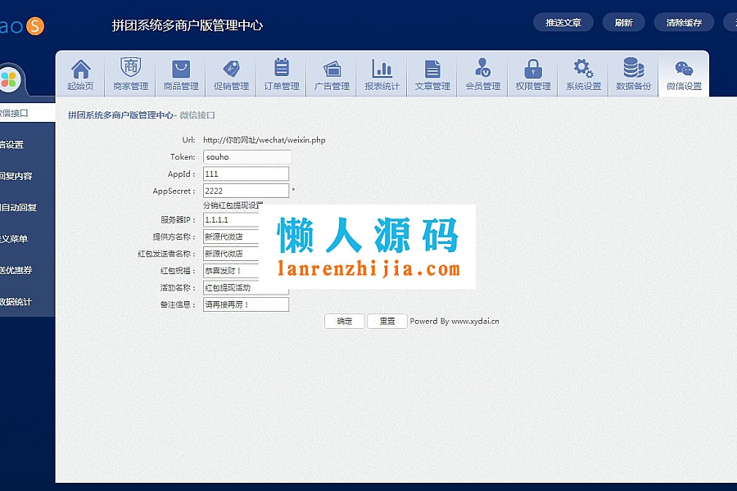Image resolution: width=737 pixels, height=491 pixels.
Task: Click the 重置 reset button
Action: coord(387,321)
